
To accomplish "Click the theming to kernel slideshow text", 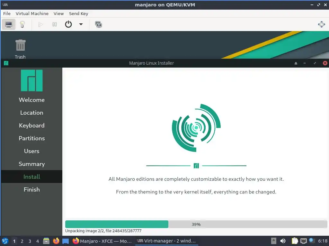I will click(x=196, y=192).
